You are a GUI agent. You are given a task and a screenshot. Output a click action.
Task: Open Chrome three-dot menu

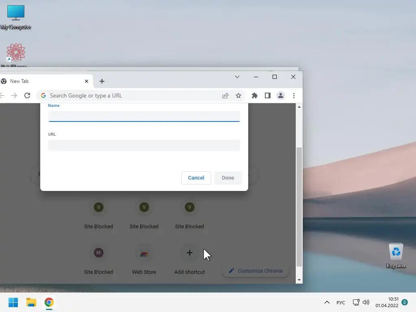pos(294,95)
